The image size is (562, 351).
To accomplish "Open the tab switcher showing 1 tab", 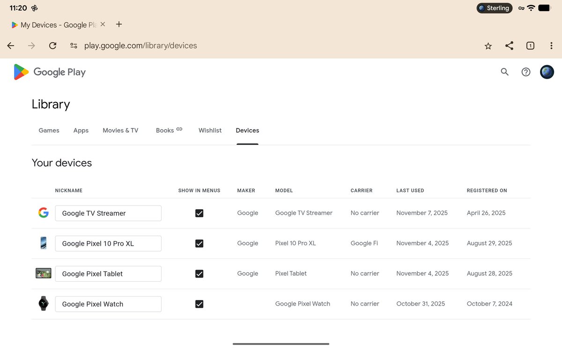I will [x=530, y=45].
